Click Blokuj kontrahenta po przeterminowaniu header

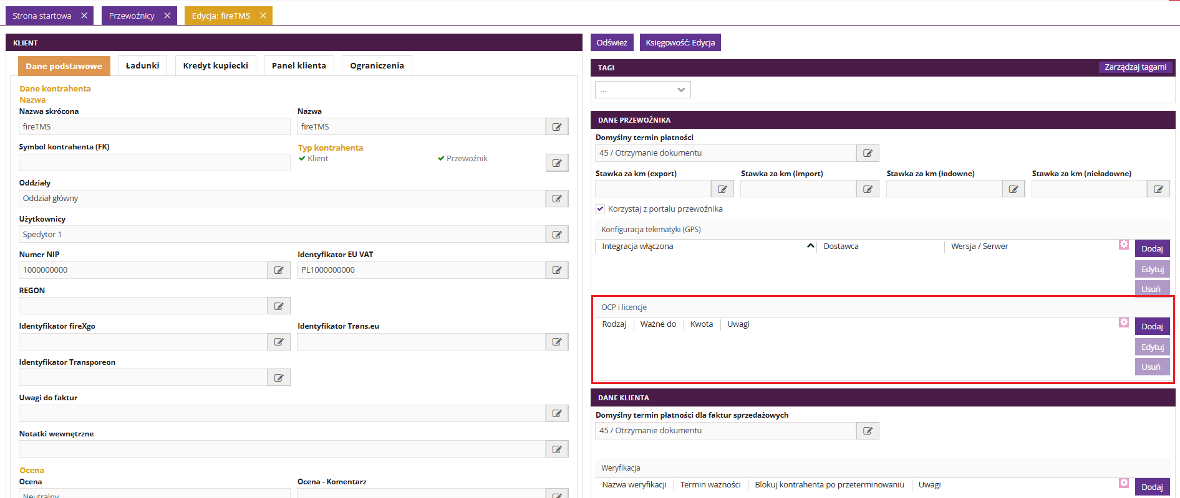tap(829, 485)
